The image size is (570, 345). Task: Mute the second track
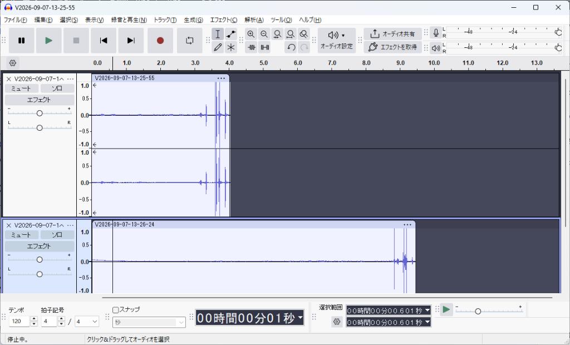[22, 235]
